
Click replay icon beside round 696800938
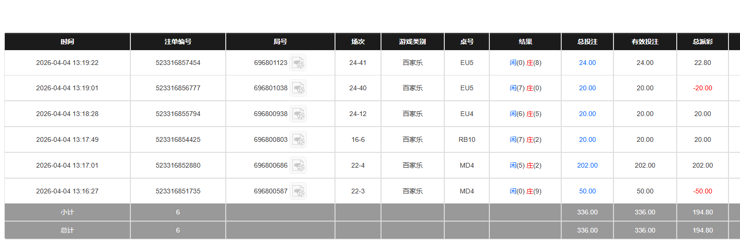click(298, 114)
